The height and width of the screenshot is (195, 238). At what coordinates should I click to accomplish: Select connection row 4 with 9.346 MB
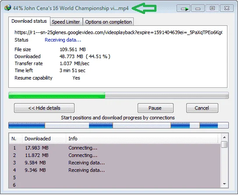[x=114, y=170]
